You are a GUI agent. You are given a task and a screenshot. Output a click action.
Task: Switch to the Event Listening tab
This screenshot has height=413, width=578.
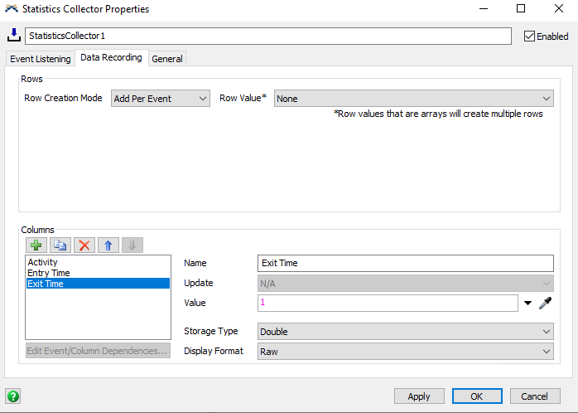pyautogui.click(x=40, y=59)
